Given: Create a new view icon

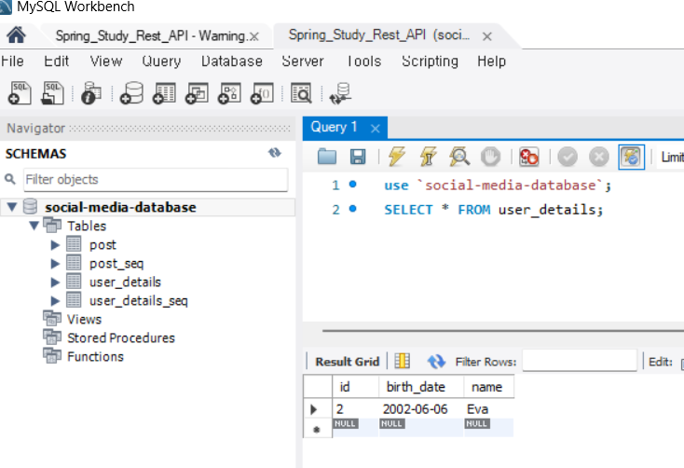Looking at the screenshot, I should (x=197, y=93).
